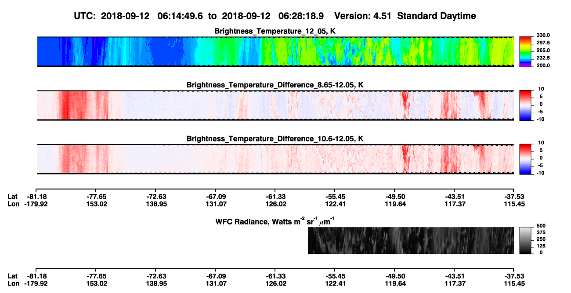Viewport: 571px width, 293px height.
Task: Click the Version 4.51 Standard Daytime text
Action: click(x=405, y=16)
